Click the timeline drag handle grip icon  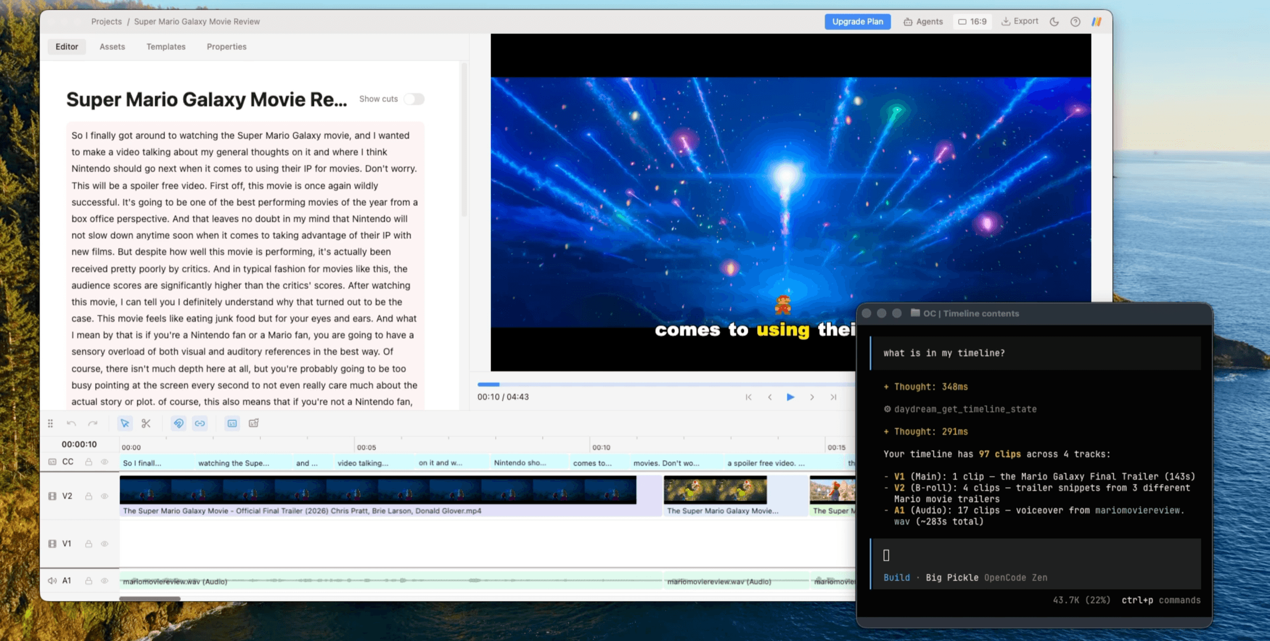(50, 423)
